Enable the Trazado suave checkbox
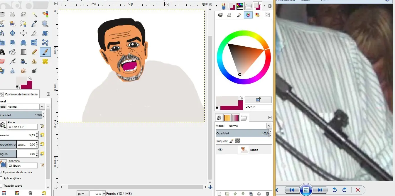The width and height of the screenshot is (395, 196). click(x=1, y=186)
